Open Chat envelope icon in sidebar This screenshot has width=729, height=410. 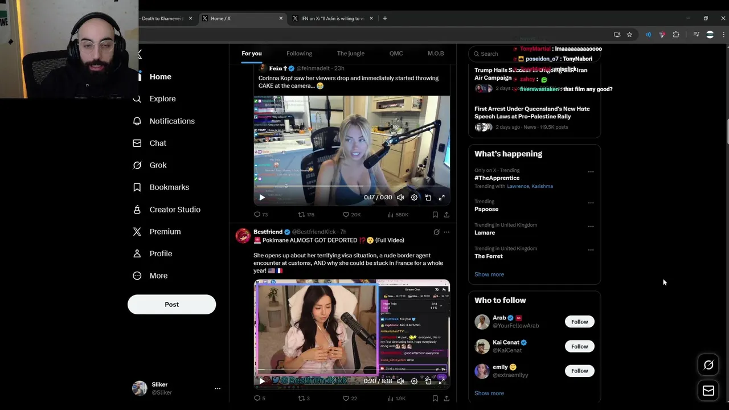pyautogui.click(x=137, y=143)
